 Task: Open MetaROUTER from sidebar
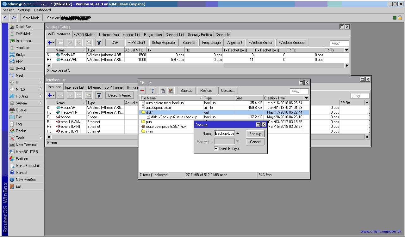27,152
